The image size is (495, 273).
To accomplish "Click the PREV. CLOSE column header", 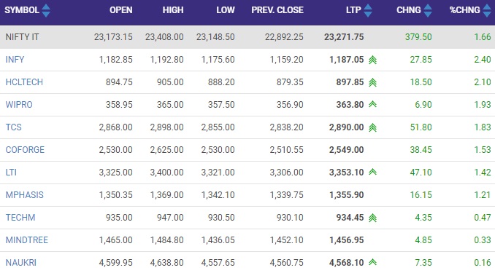I will (277, 10).
